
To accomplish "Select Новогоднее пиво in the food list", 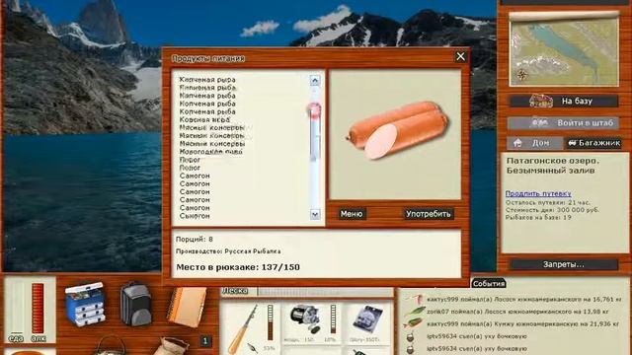I will [x=210, y=152].
